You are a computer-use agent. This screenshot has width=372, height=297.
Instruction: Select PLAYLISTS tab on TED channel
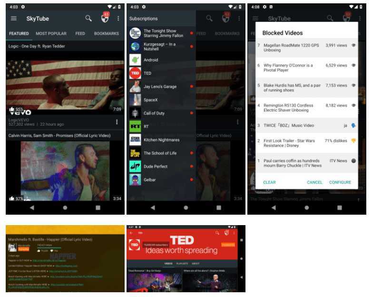pyautogui.click(x=182, y=264)
